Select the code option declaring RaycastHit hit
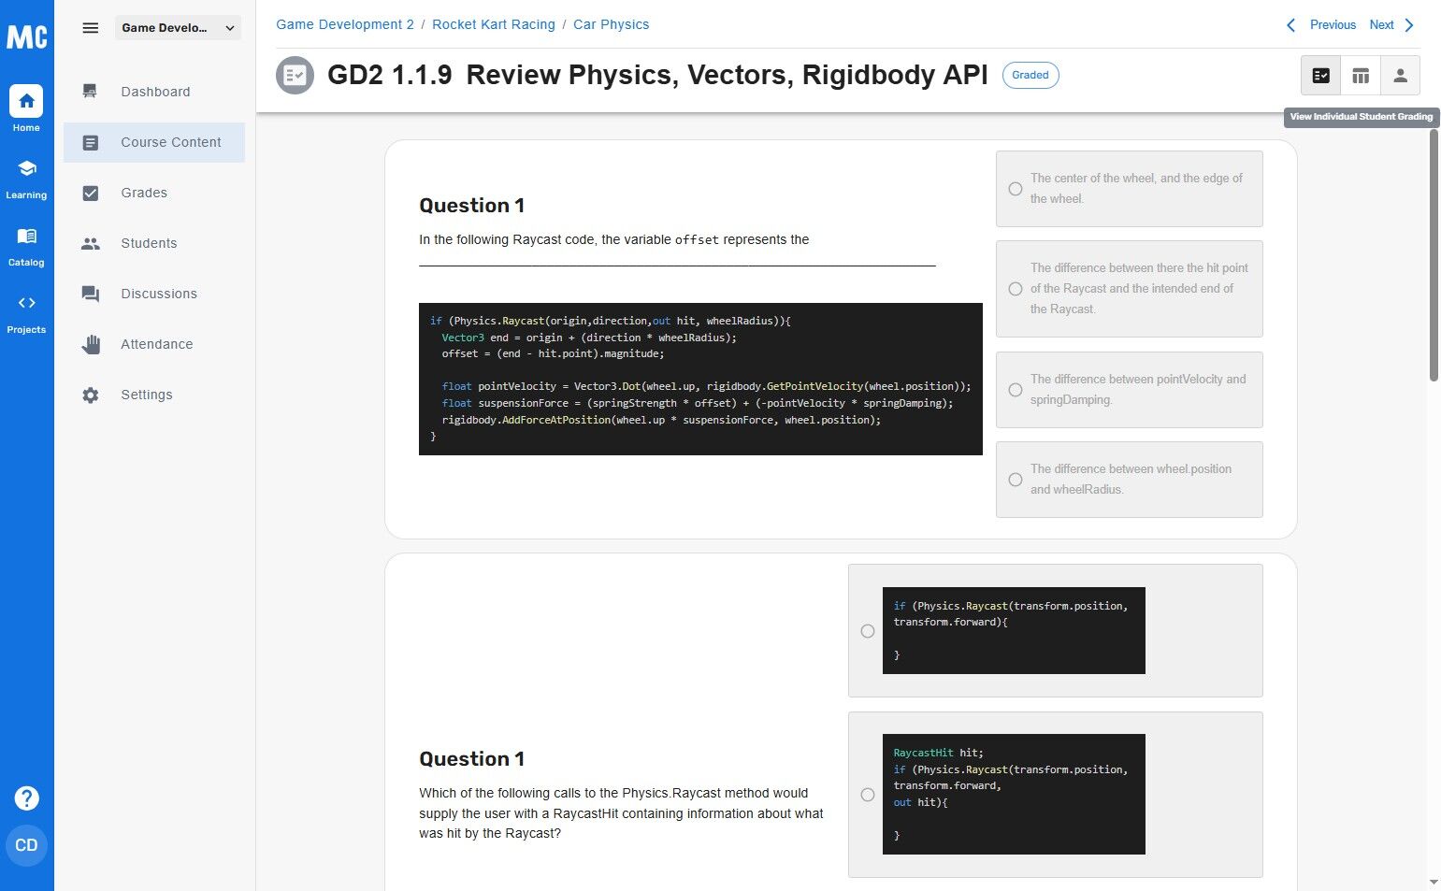Viewport: 1441px width, 891px height. [1055, 795]
